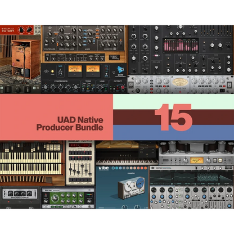The height and width of the screenshot is (234, 234).
Task: Click the Opal waveform display
Action: (x=191, y=177)
